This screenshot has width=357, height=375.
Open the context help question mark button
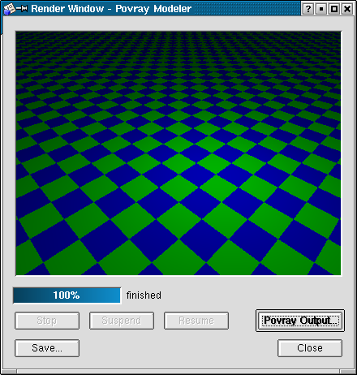[x=308, y=9]
